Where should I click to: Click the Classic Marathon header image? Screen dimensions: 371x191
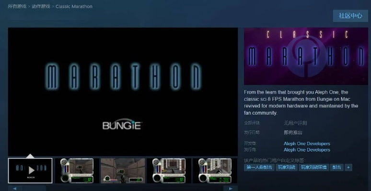tap(306, 56)
